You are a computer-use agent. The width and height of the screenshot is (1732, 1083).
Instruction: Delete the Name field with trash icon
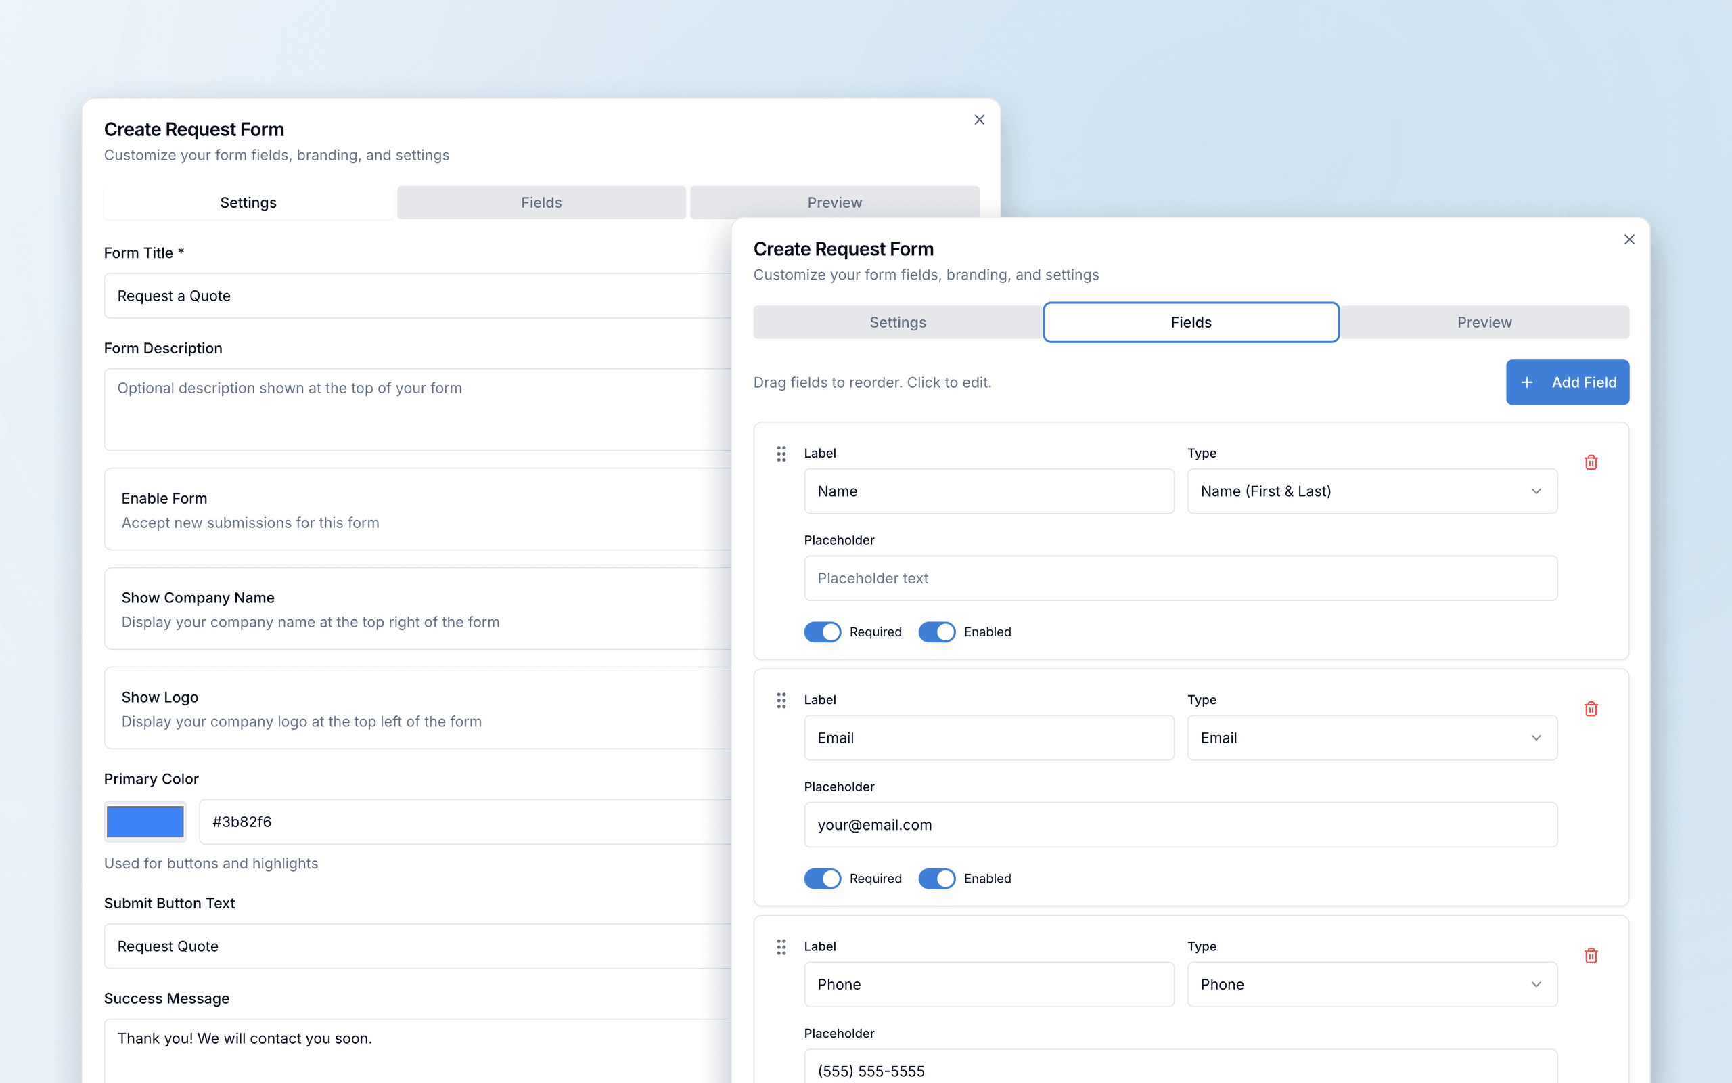(x=1591, y=462)
